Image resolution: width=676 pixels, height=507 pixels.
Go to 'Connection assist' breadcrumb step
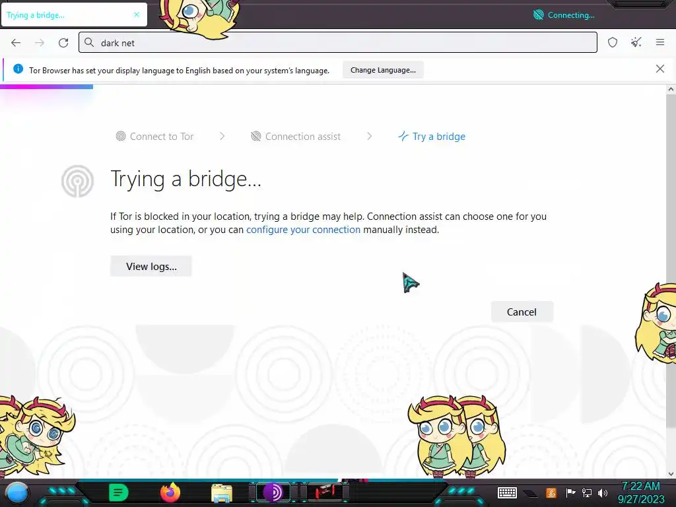[296, 136]
